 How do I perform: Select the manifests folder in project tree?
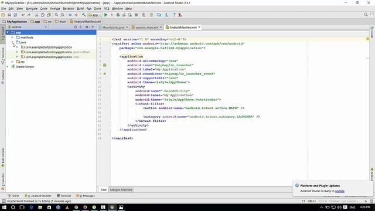point(26,38)
